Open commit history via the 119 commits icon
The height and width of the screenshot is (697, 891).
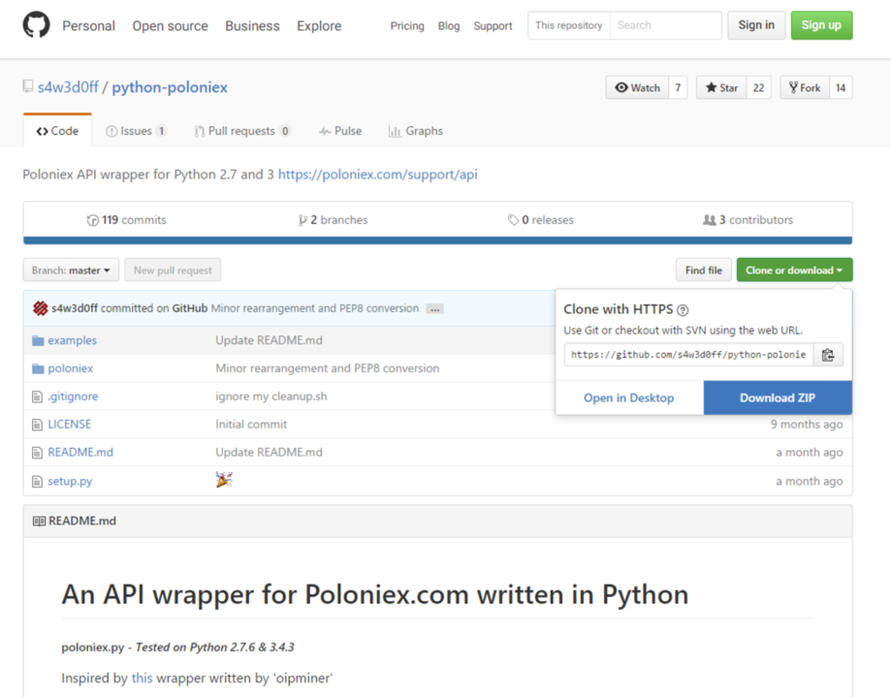click(x=93, y=220)
